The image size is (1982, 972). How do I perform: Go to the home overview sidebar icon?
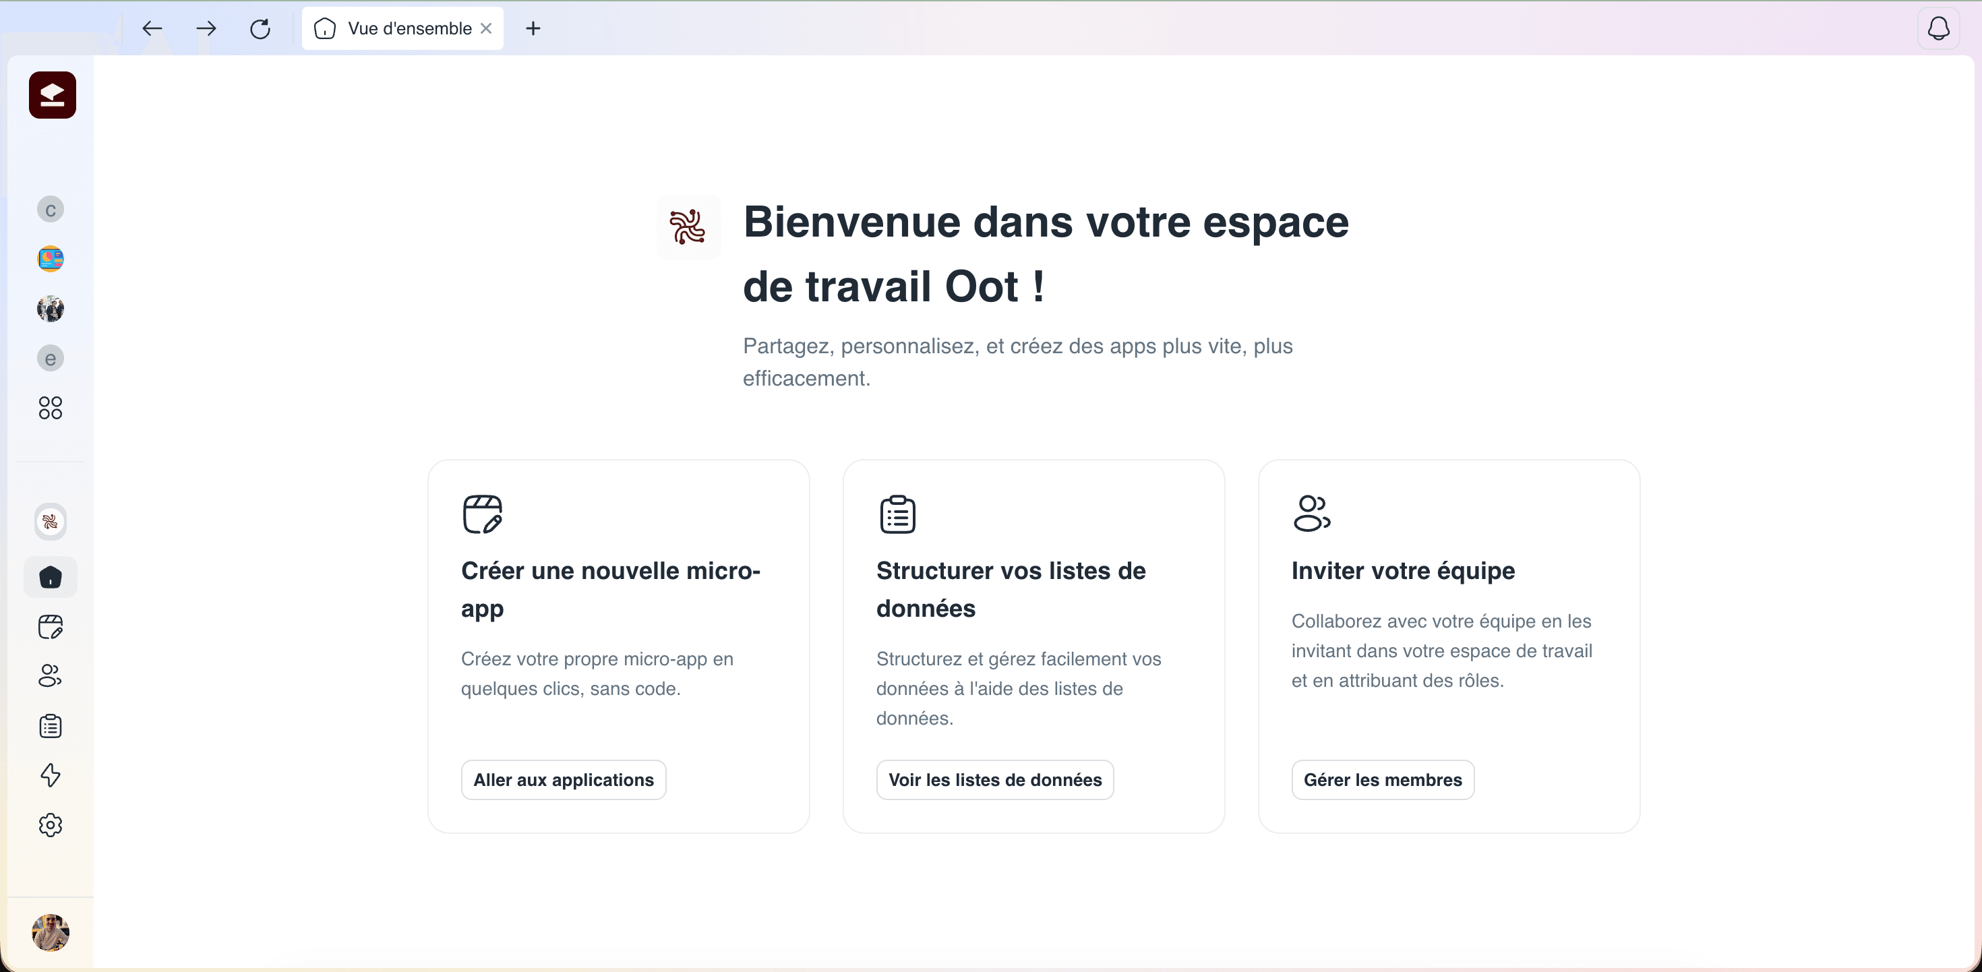coord(51,577)
